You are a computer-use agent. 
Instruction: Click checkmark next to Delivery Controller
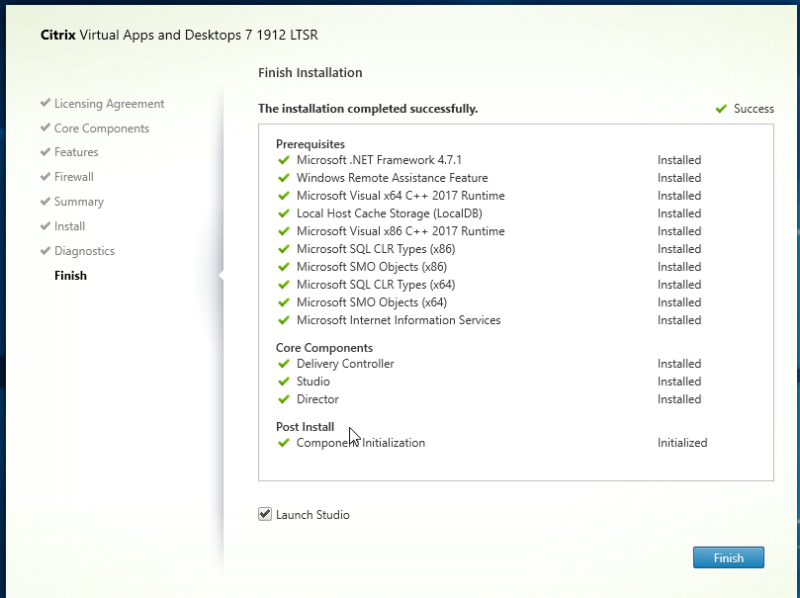click(284, 364)
